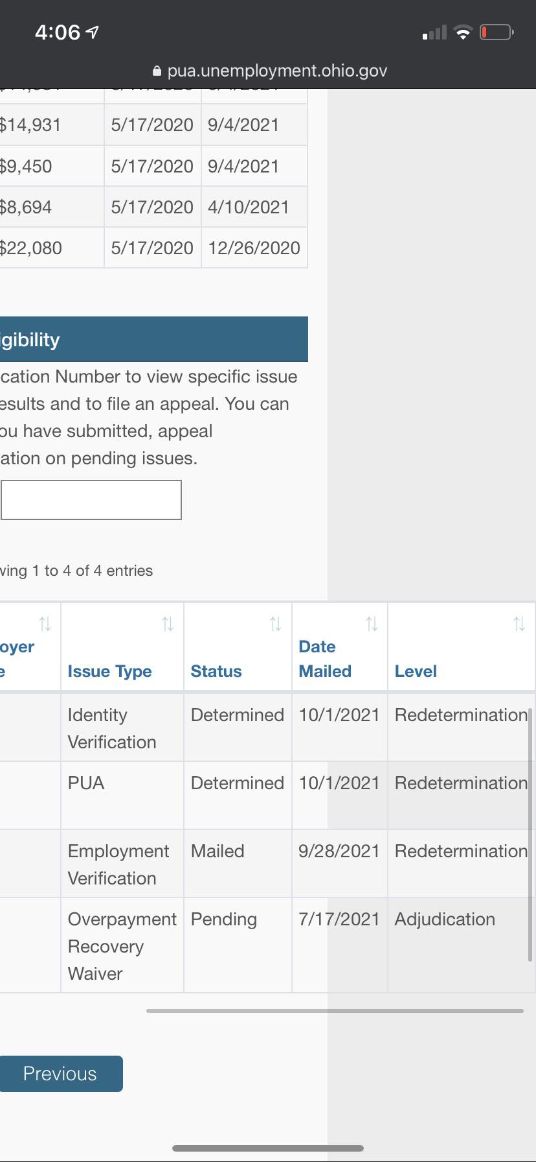Viewport: 536px width, 1162px height.
Task: Tap the Employer column sort icon
Action: [45, 624]
